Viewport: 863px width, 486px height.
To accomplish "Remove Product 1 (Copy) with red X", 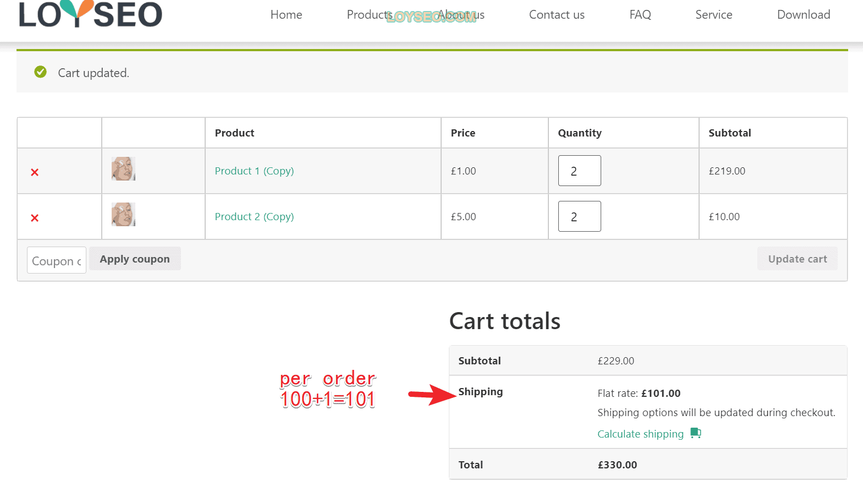I will [x=35, y=172].
